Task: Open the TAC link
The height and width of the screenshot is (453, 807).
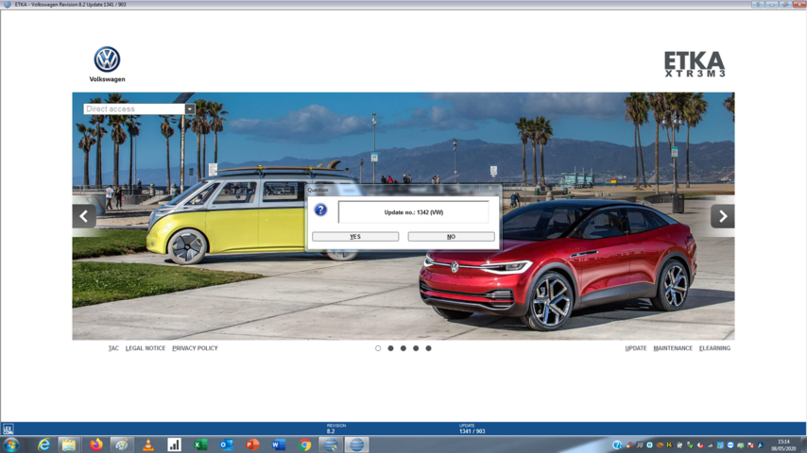Action: tap(113, 348)
